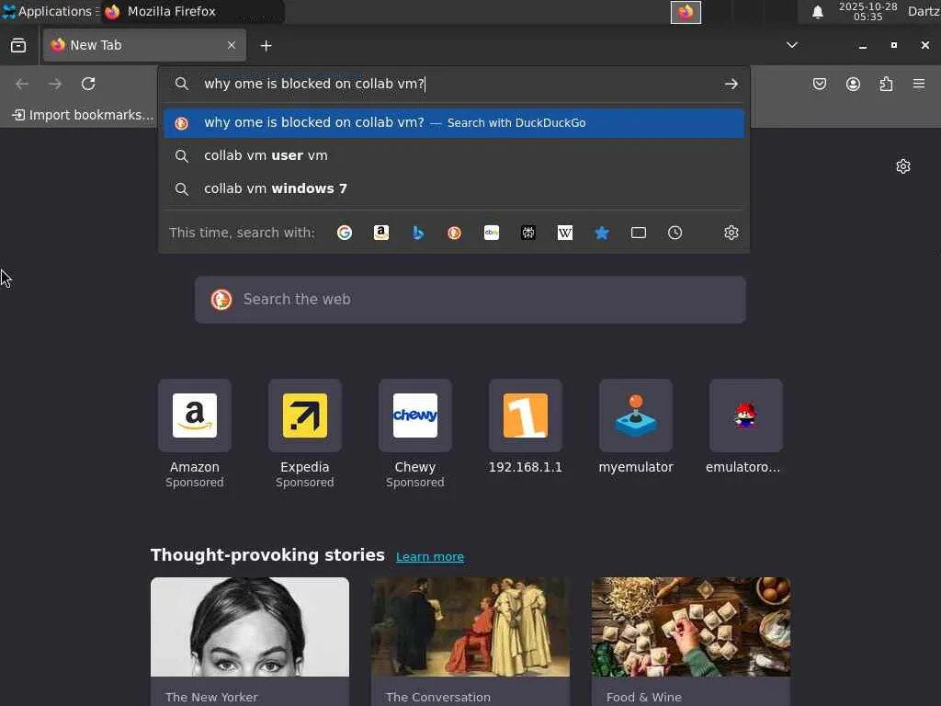Click Import bookmarks button
Screen dimensions: 941x706
(x=83, y=115)
